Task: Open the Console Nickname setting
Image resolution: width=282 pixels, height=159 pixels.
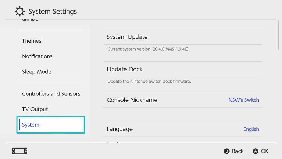Action: [132, 100]
